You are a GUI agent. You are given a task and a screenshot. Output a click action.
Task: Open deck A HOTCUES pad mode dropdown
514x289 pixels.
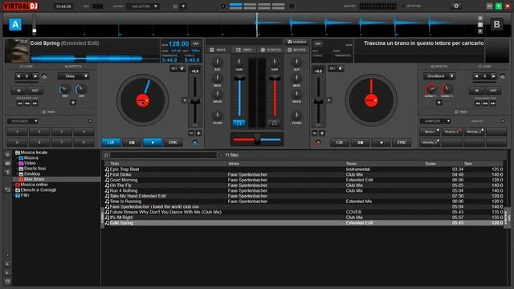[22, 121]
